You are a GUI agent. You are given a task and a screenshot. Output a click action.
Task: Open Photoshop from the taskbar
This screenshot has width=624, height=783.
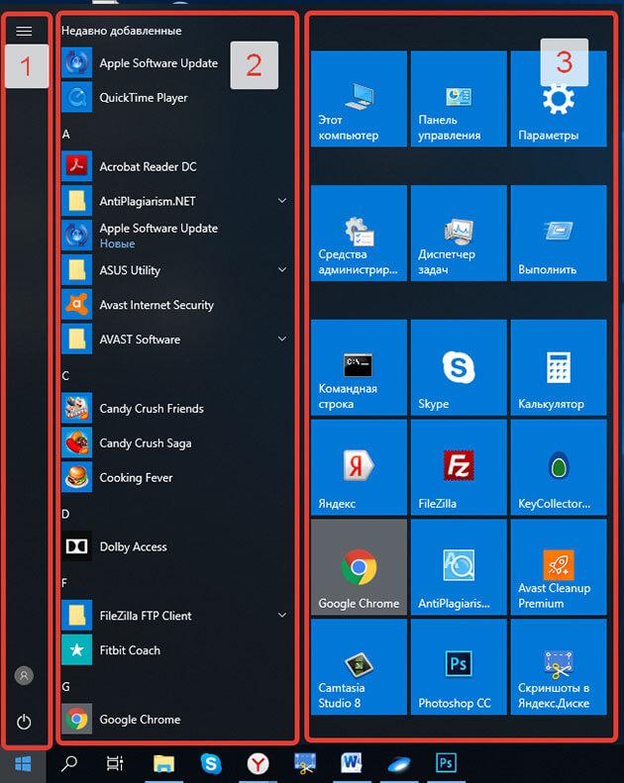(446, 763)
